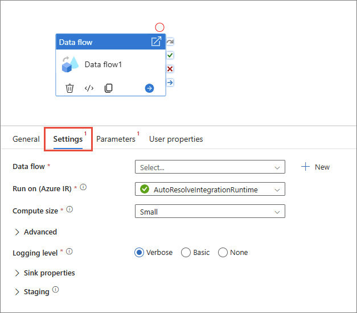
Task: Delete the Data flow1 activity with trash icon
Action: 69,88
